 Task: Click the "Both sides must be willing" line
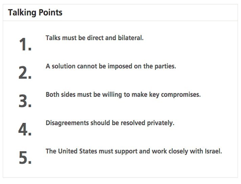123,95
